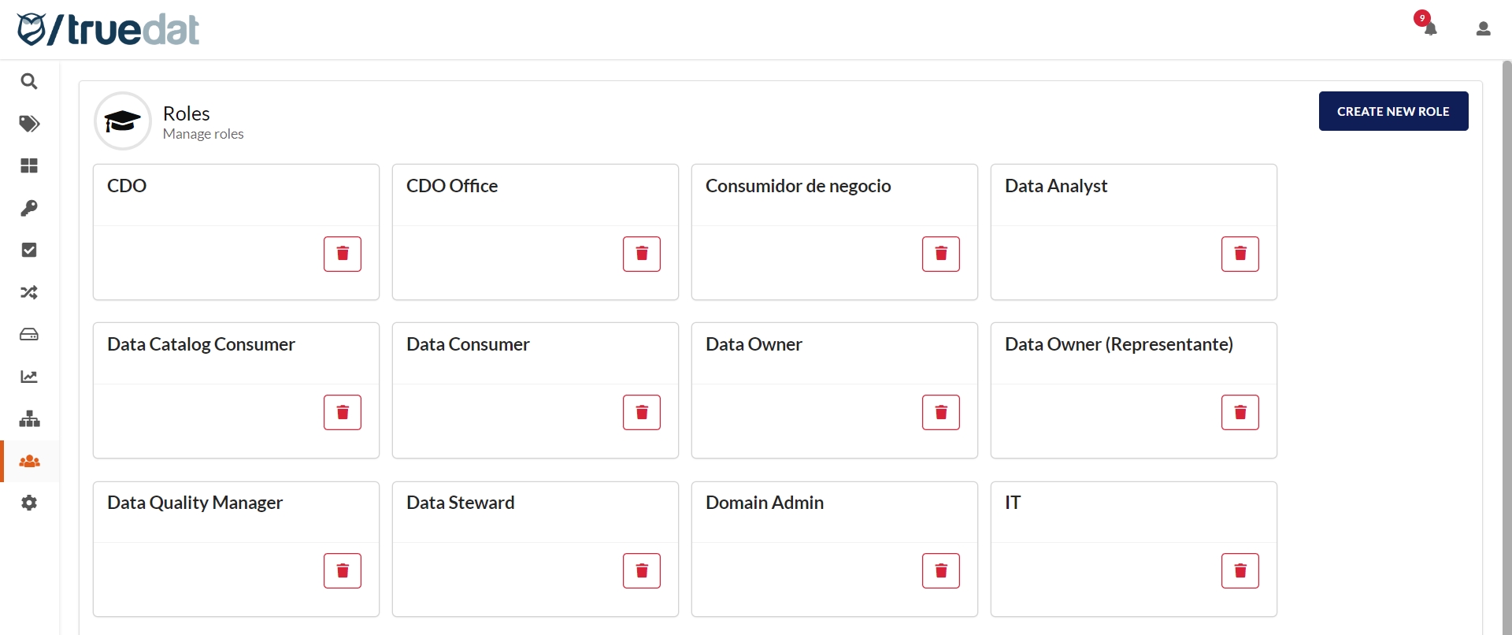The image size is (1512, 635).
Task: Open the checkmark tasks sidebar icon
Action: click(29, 250)
